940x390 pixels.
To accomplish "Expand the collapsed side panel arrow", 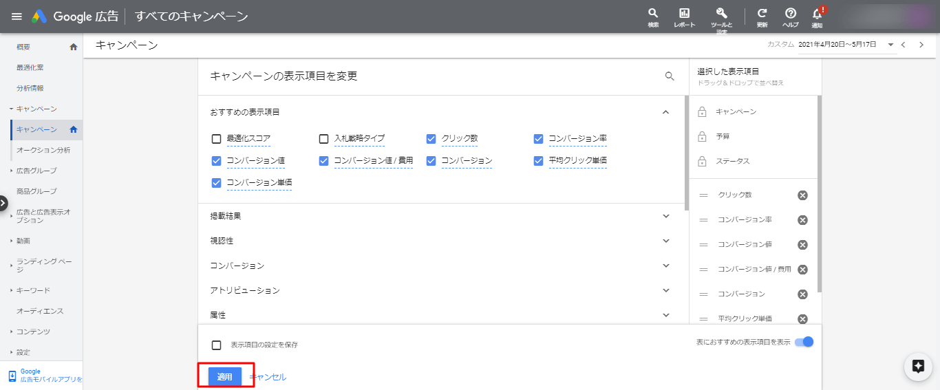I will (3, 204).
